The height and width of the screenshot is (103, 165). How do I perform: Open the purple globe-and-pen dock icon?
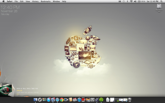97,100
